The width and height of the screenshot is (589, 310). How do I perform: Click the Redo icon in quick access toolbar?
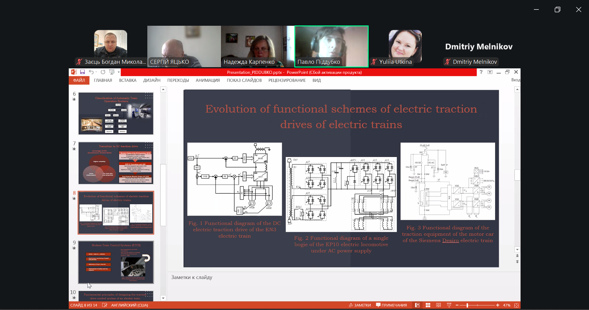point(103,72)
